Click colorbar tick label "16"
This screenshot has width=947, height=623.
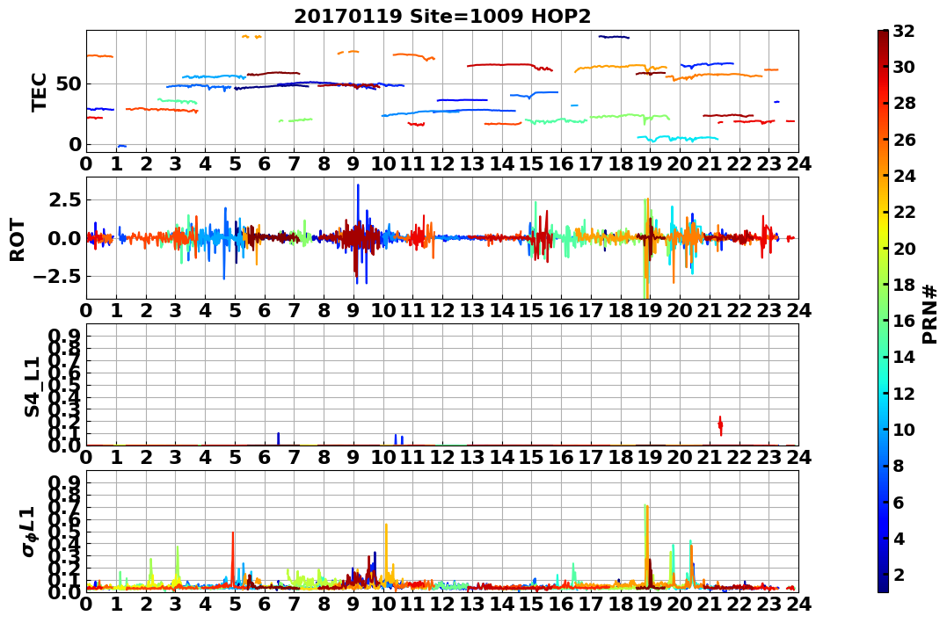(x=904, y=321)
